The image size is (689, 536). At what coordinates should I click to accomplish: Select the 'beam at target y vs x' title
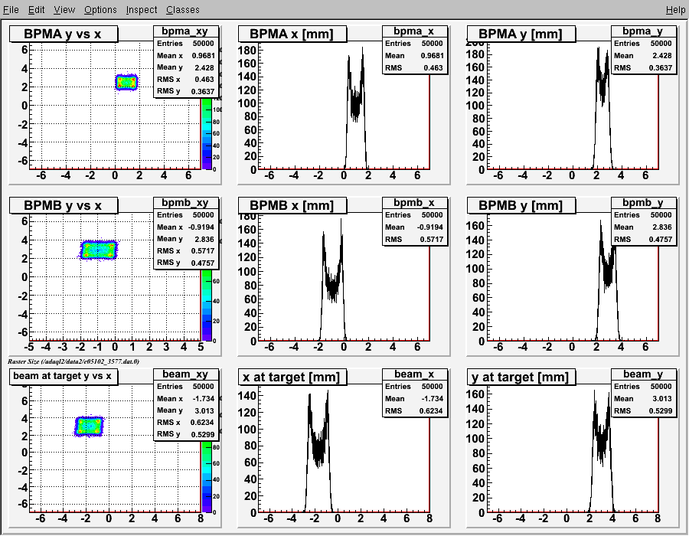[64, 377]
